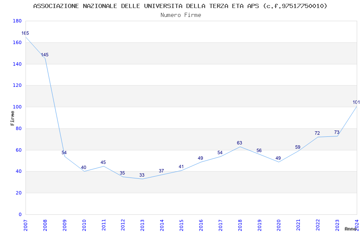Select the Anno axis title
The width and height of the screenshot is (361, 233).
tap(350, 229)
